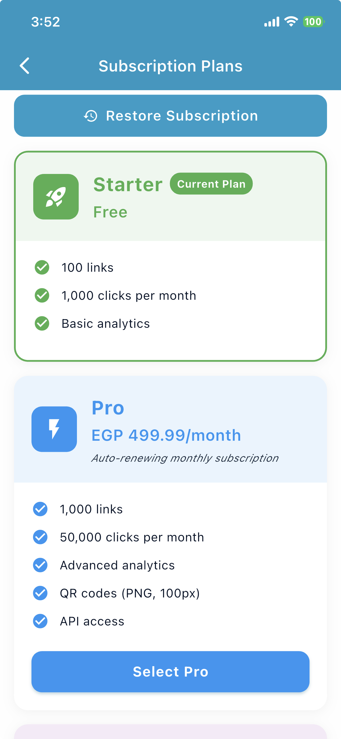
Task: Tap the Subscription Plans page title
Action: [x=170, y=66]
